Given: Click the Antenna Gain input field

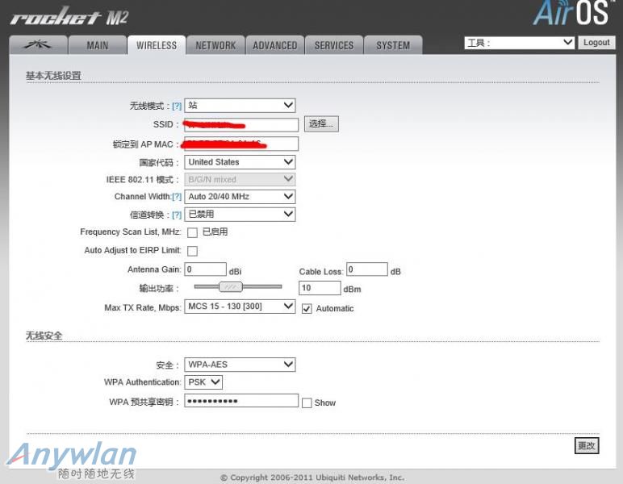Looking at the screenshot, I should coord(205,269).
